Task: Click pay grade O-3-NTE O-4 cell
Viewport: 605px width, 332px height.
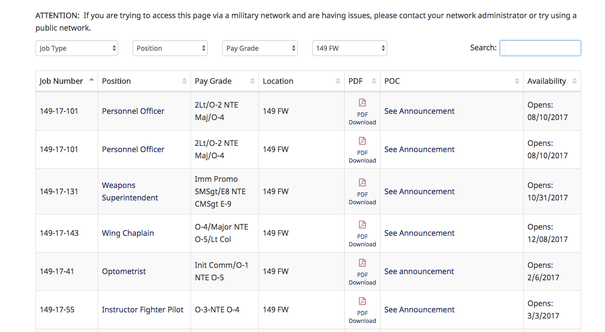Action: coord(224,310)
